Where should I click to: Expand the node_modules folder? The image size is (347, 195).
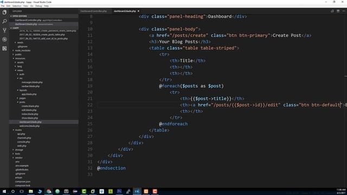click(x=22, y=50)
